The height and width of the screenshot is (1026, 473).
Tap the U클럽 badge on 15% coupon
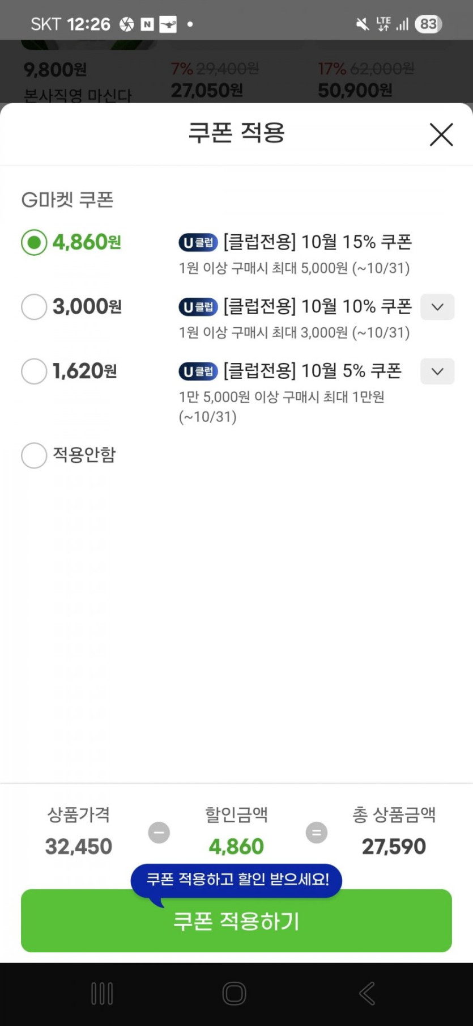tap(198, 243)
